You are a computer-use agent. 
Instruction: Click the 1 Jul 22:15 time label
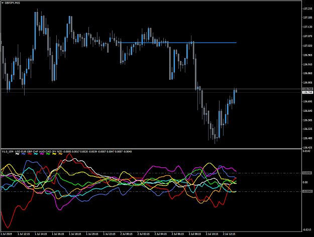(110, 234)
